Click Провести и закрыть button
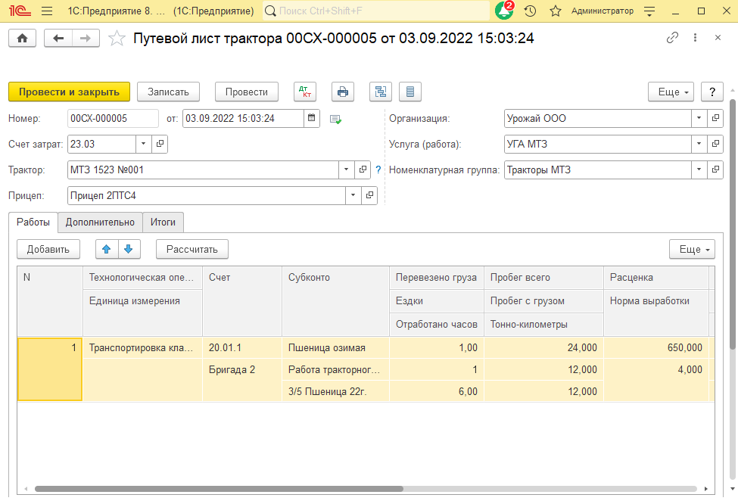 pyautogui.click(x=69, y=92)
